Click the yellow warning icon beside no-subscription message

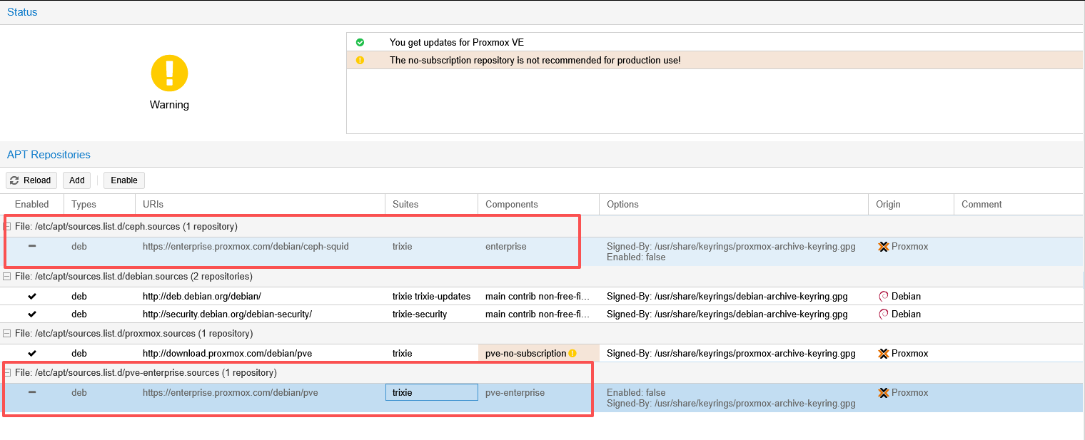coord(360,61)
